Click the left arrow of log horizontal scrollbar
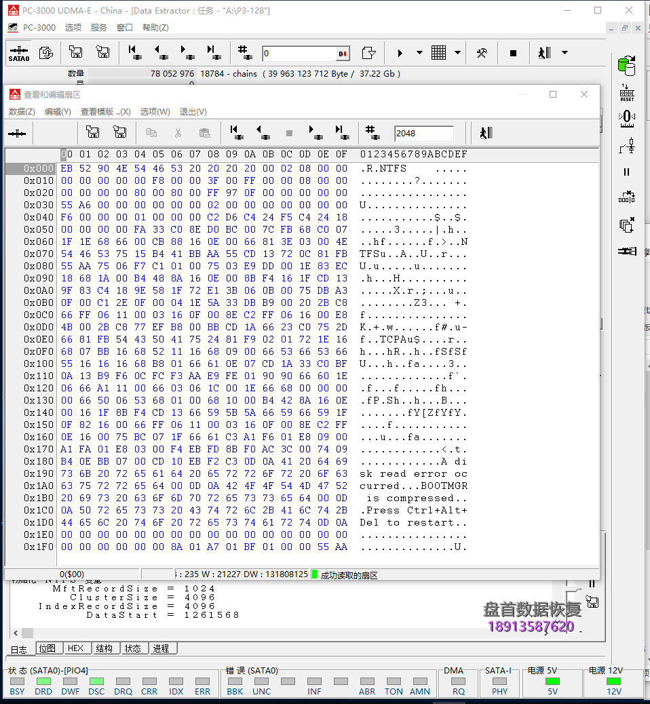Image resolution: width=650 pixels, height=704 pixels. tap(16, 633)
